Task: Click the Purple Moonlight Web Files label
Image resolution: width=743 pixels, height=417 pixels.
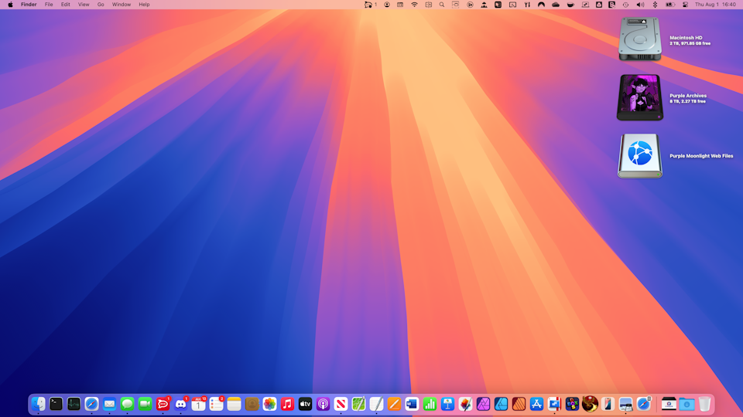Action: (x=701, y=155)
